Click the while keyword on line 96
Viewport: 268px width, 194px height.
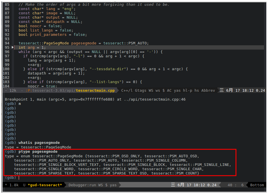tap(24, 52)
